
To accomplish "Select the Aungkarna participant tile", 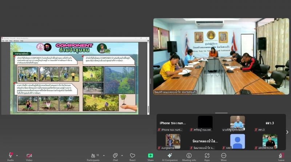I will (172, 141).
